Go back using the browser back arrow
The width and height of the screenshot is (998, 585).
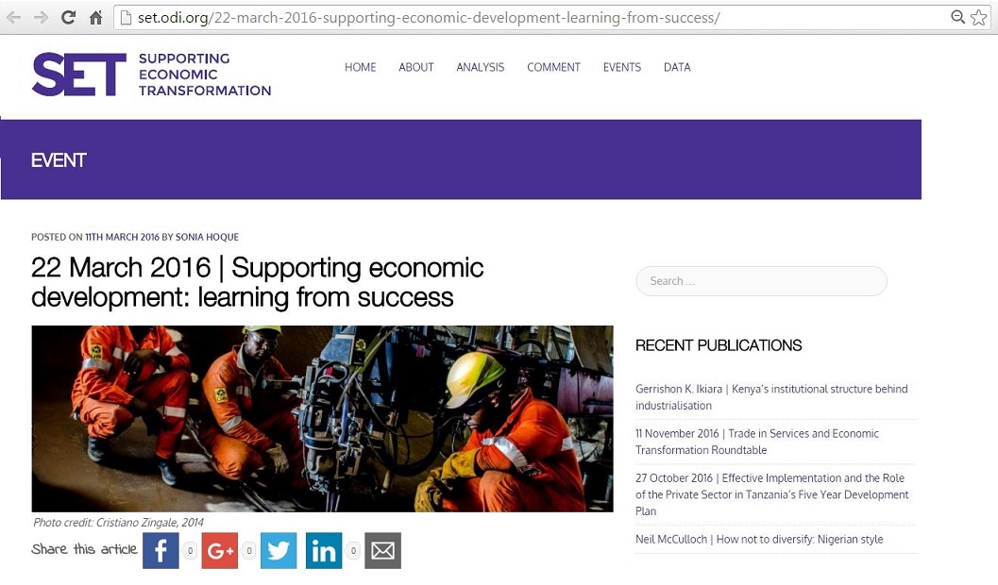click(x=13, y=17)
